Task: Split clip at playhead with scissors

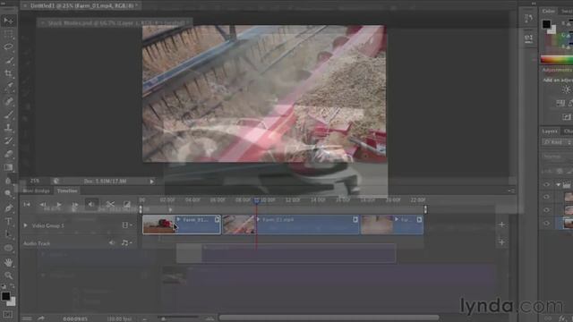Action: pos(110,204)
